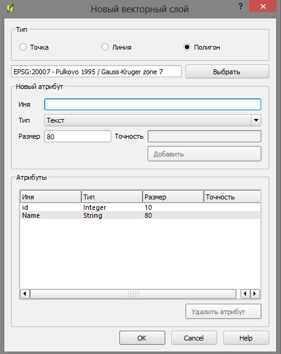Click the rightmost scroll arrow of table
This screenshot has width=281, height=354.
click(x=255, y=294)
